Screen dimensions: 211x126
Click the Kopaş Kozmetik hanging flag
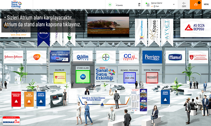pos(154,32)
